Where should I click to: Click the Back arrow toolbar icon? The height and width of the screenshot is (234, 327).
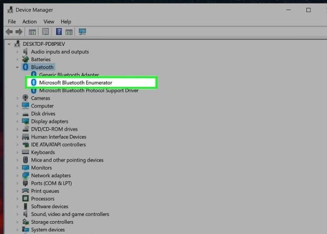click(9, 32)
